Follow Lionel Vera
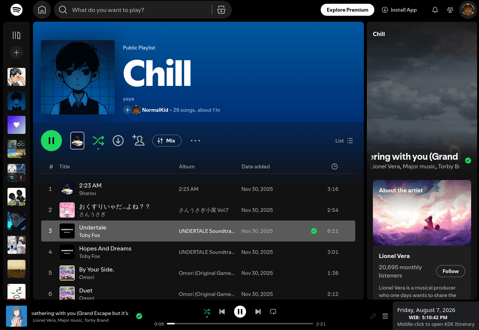 pos(450,271)
